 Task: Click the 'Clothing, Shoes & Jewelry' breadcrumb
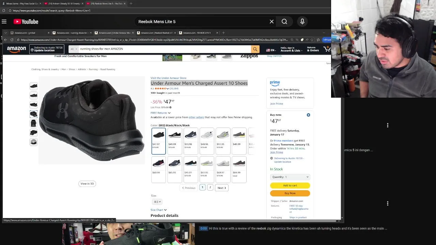[45, 69]
